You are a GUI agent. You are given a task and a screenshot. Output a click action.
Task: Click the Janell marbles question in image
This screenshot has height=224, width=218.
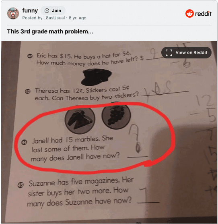75,149
